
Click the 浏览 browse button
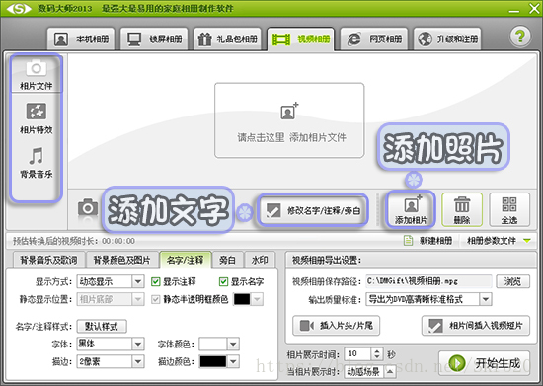(512, 281)
